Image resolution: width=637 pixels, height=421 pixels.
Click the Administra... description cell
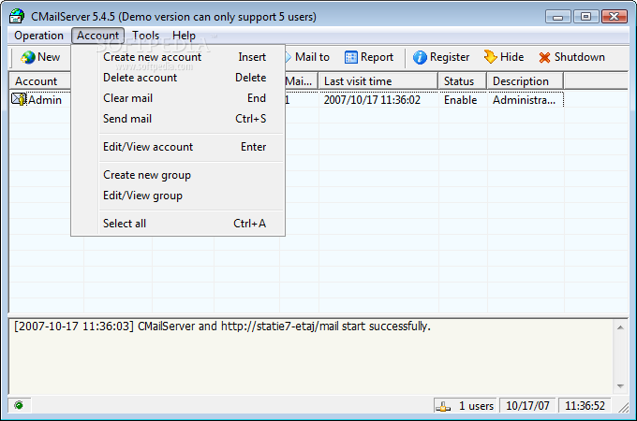[x=524, y=100]
